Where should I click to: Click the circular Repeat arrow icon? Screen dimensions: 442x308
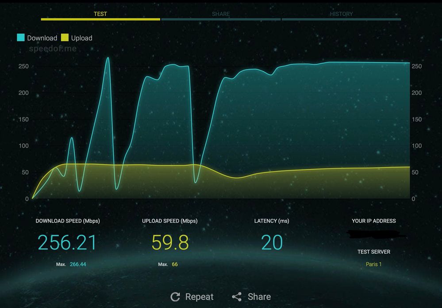point(175,297)
